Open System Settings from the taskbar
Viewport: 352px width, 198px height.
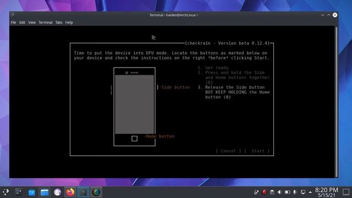click(18, 192)
